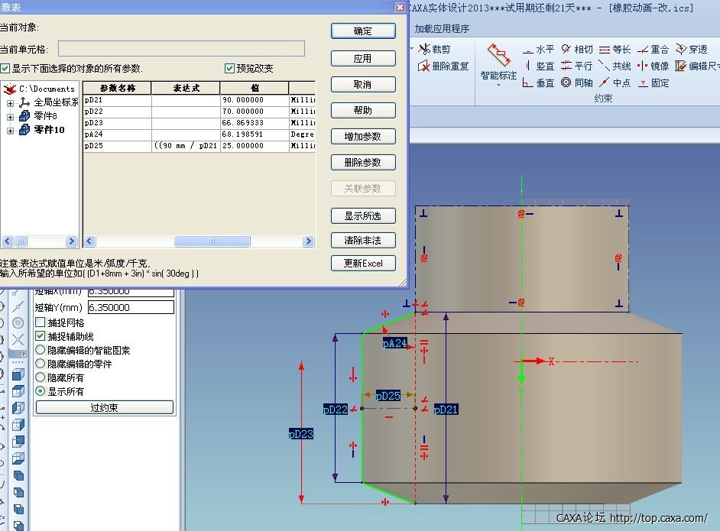Viewport: 720px width, 531px height.
Task: Click the 确定 (OK) button
Action: [363, 31]
